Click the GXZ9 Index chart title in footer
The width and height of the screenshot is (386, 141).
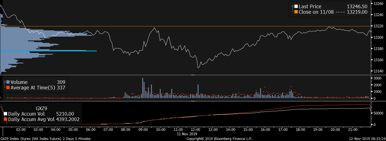point(46,139)
